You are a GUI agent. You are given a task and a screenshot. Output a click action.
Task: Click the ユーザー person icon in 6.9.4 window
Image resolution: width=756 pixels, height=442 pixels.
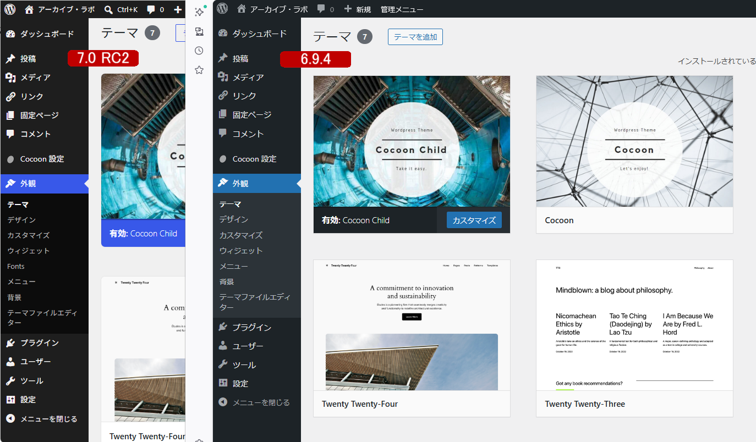[222, 346]
